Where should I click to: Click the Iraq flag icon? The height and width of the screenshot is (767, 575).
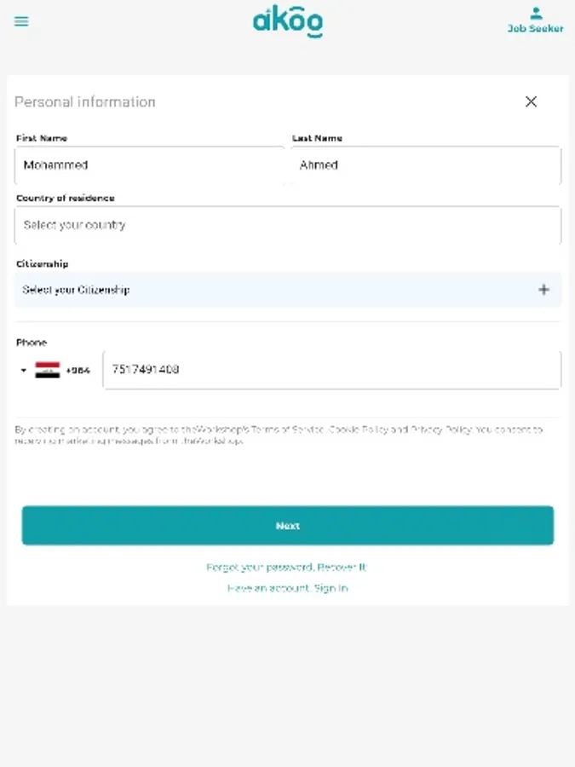click(48, 370)
